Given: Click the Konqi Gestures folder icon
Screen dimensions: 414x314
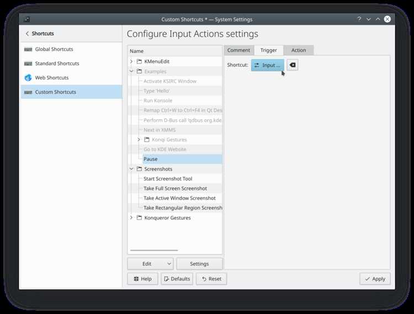Looking at the screenshot, I should (147, 139).
